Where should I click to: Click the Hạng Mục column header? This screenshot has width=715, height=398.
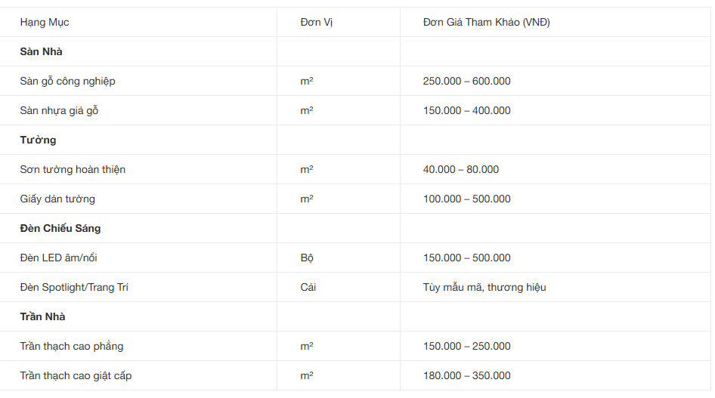click(x=45, y=23)
